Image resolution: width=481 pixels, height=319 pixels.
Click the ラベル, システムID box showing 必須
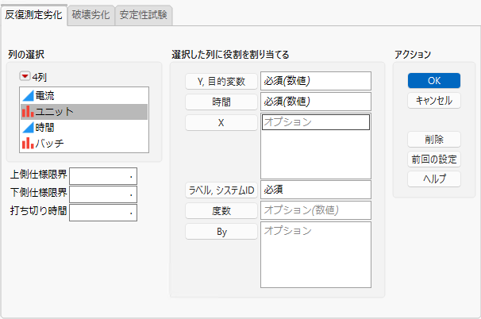316,190
